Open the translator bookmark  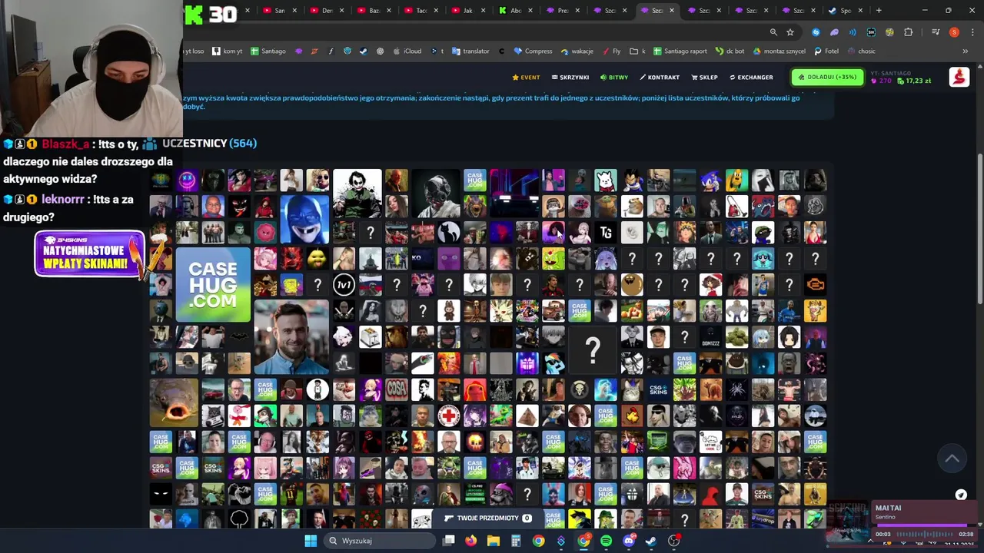tap(471, 51)
